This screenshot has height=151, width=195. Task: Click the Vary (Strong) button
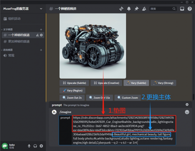(163, 83)
